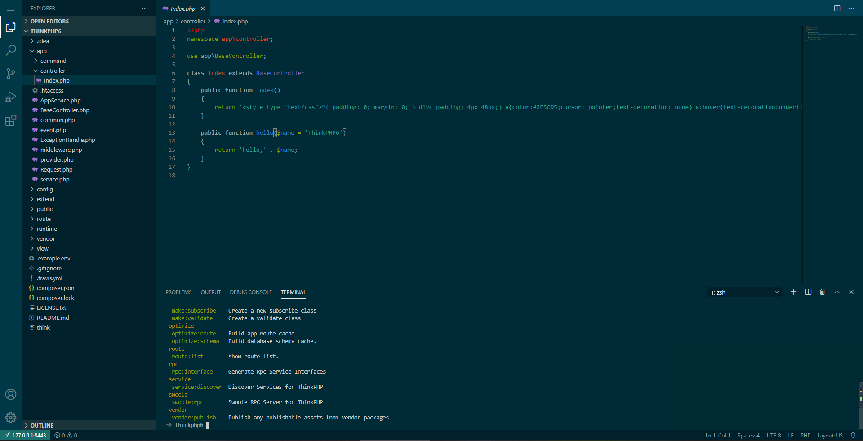Collapse the app folder
The image size is (863, 441).
click(x=89, y=51)
